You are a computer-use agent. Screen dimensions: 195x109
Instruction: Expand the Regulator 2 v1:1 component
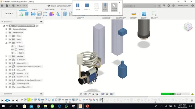point(6,77)
